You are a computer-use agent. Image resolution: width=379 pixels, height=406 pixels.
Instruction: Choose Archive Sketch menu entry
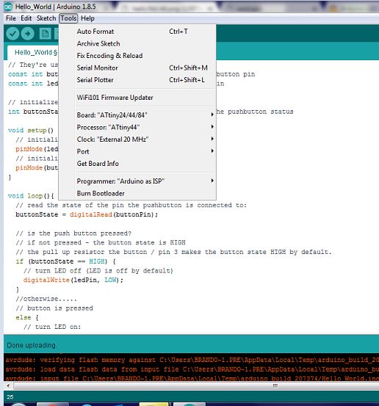click(137, 43)
